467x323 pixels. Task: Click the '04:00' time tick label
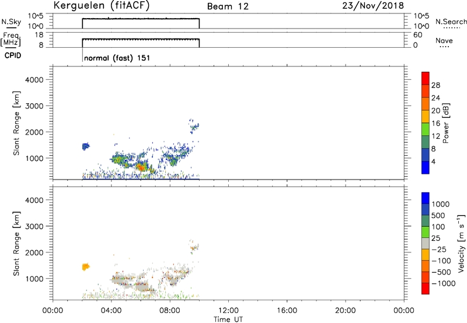coord(111,311)
